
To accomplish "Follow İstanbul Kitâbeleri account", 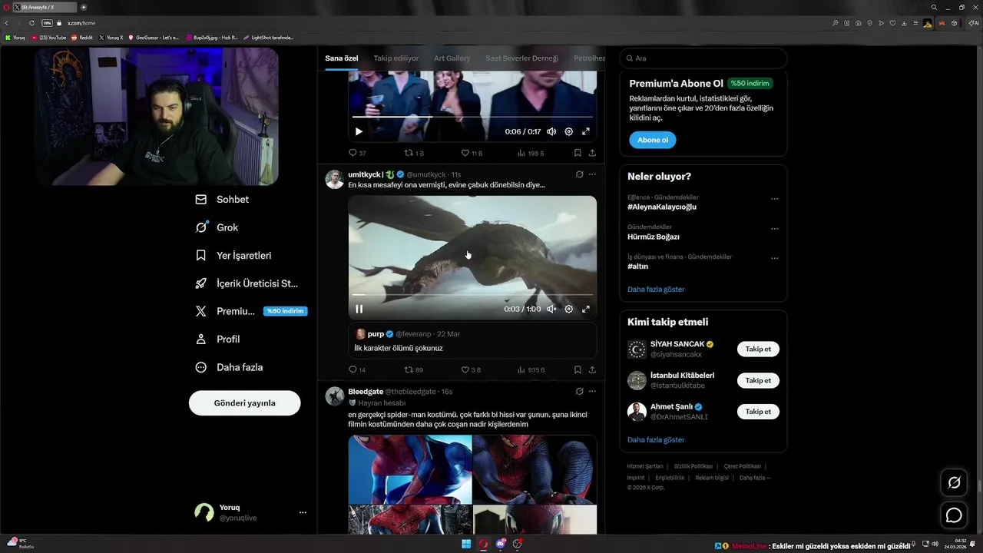I will click(x=758, y=380).
